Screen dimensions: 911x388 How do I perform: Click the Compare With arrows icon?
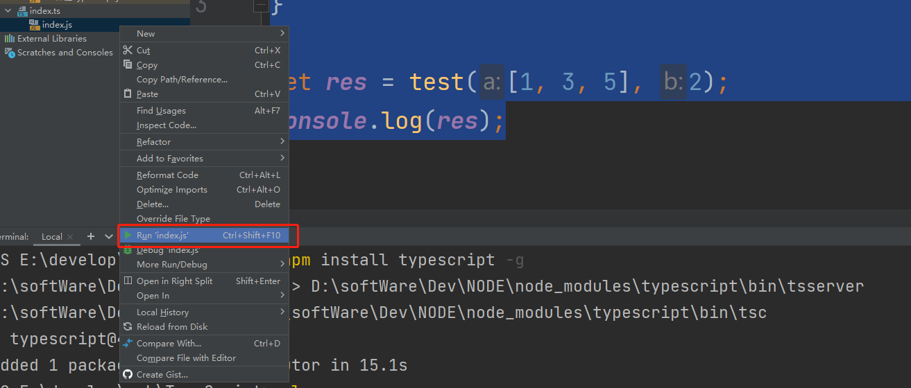[128, 343]
